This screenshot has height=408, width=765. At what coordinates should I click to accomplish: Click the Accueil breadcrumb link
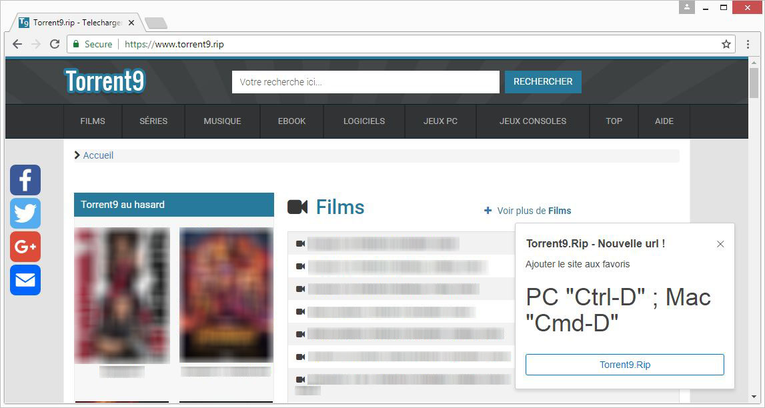tap(98, 155)
